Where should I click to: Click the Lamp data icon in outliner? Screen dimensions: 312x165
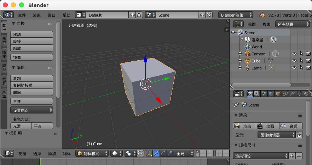[272, 68]
